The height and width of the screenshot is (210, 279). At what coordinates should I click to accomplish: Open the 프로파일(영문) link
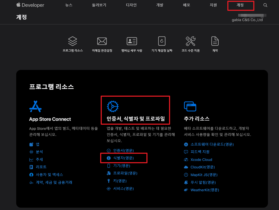(x=125, y=173)
